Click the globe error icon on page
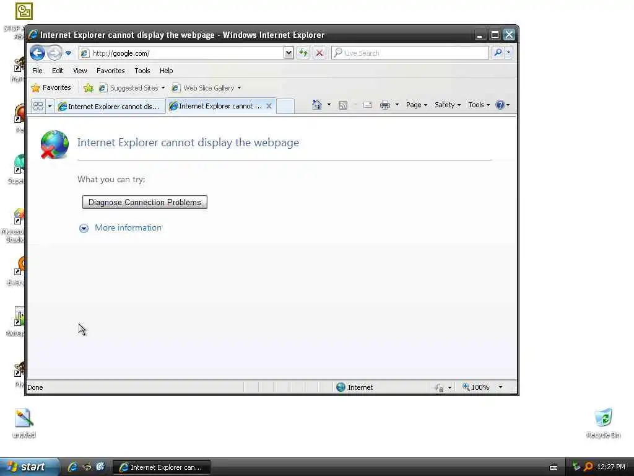 pos(54,144)
